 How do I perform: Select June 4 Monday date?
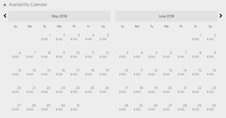pyautogui.click(x=137, y=54)
